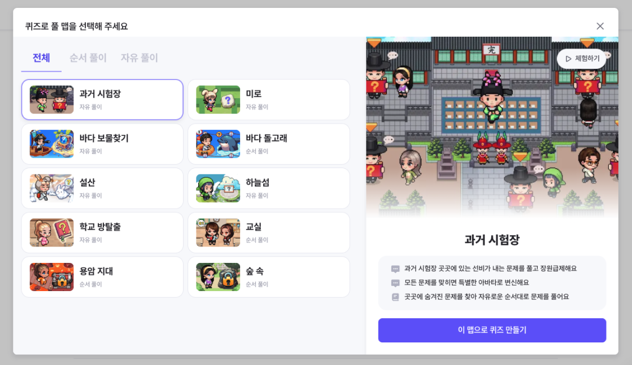The image size is (632, 365).
Task: Choose the 교실 map icon
Action: click(218, 232)
